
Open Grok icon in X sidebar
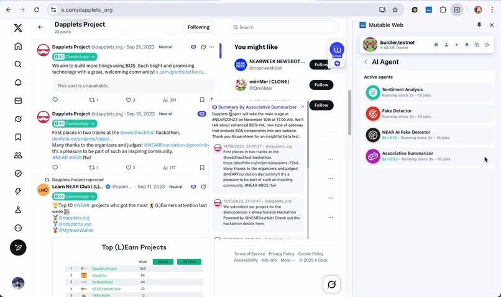tap(18, 119)
